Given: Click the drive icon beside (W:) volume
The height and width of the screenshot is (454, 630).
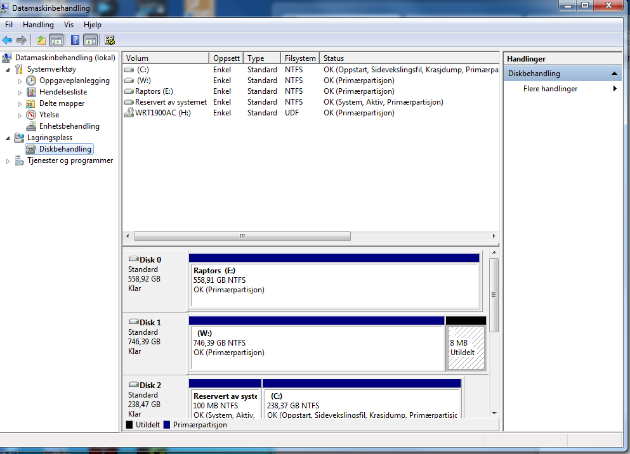Looking at the screenshot, I should click(129, 81).
